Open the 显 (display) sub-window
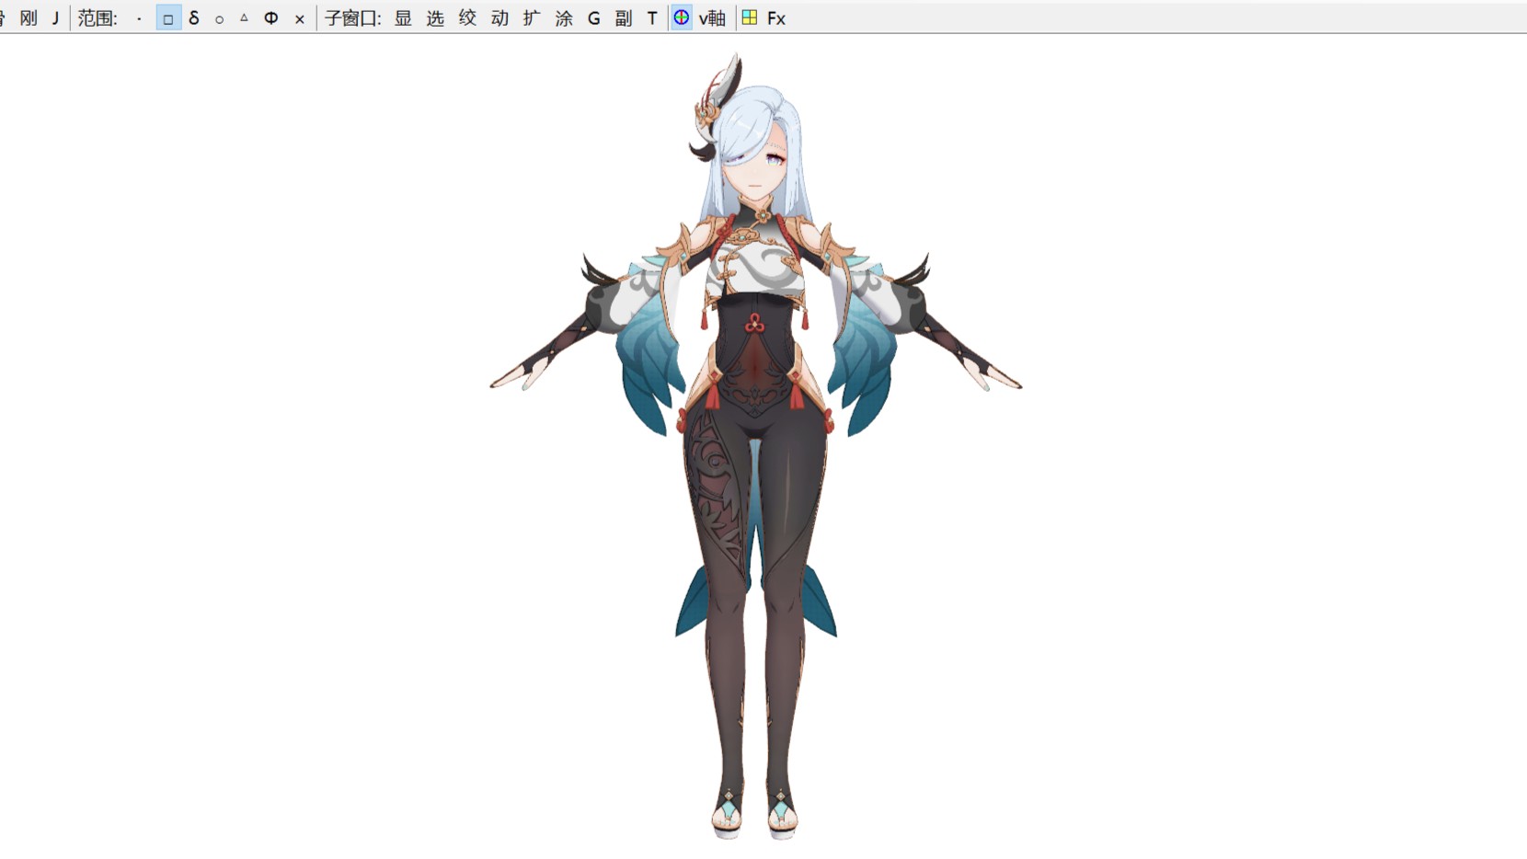 click(x=403, y=18)
